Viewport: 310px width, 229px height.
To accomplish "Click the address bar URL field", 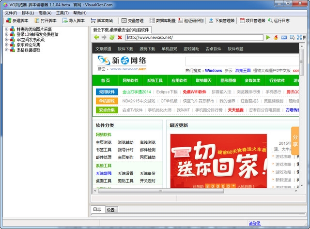I will pyautogui.click(x=194, y=37).
